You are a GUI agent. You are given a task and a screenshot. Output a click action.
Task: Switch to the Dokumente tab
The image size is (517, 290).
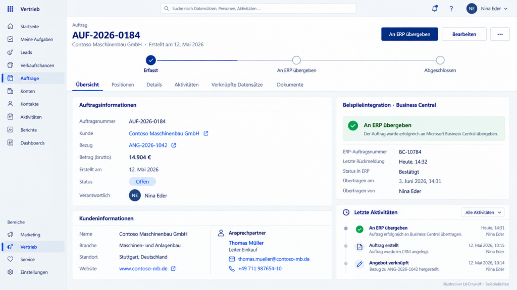290,85
